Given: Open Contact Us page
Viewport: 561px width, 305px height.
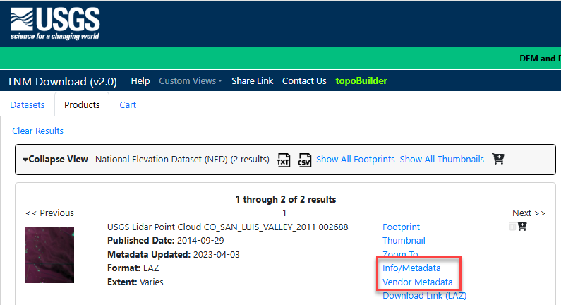Looking at the screenshot, I should pos(304,81).
